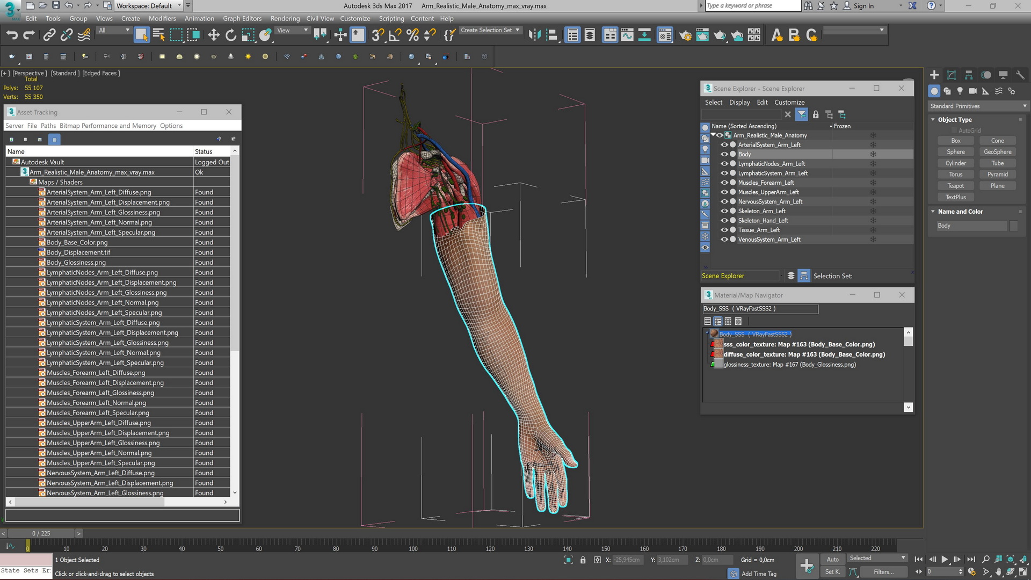Open the Rendering menu item
This screenshot has height=580, width=1031.
pos(282,18)
